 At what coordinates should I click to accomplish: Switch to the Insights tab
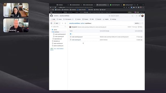106,19
